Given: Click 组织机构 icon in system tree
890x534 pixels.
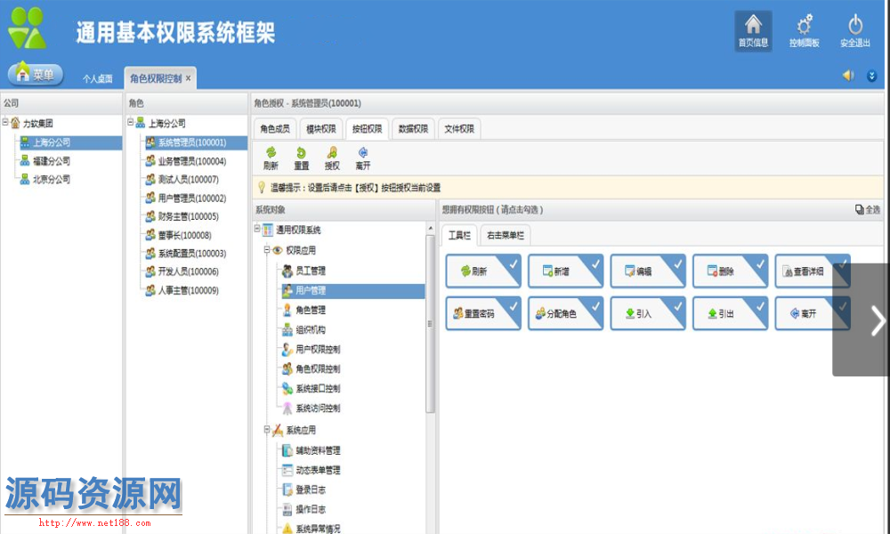Looking at the screenshot, I should click(287, 329).
